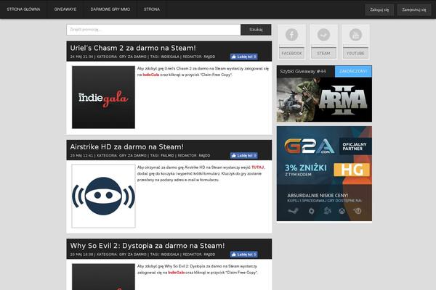This screenshot has height=290, width=436.
Task: Like the Airstrike HD post on Facebook
Action: point(243,155)
